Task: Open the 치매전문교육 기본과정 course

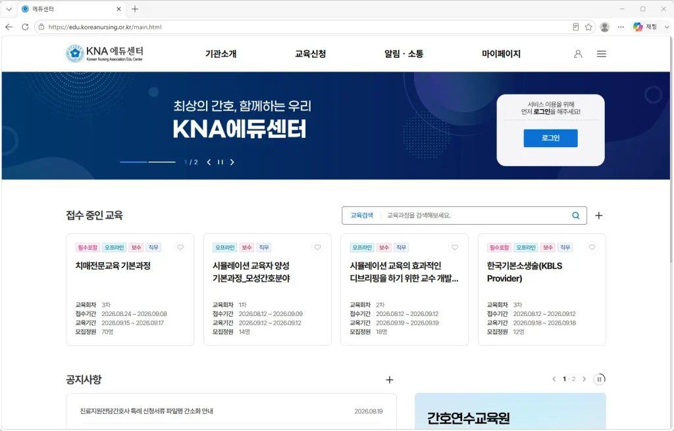Action: [113, 265]
